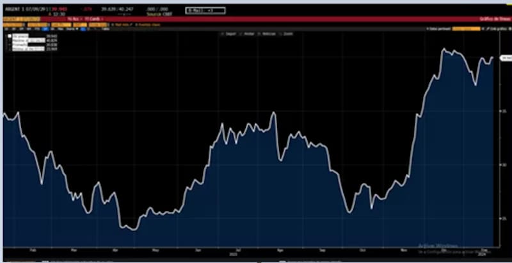Click the last price tag on right axis
The width and height of the screenshot is (512, 263).
(505, 58)
